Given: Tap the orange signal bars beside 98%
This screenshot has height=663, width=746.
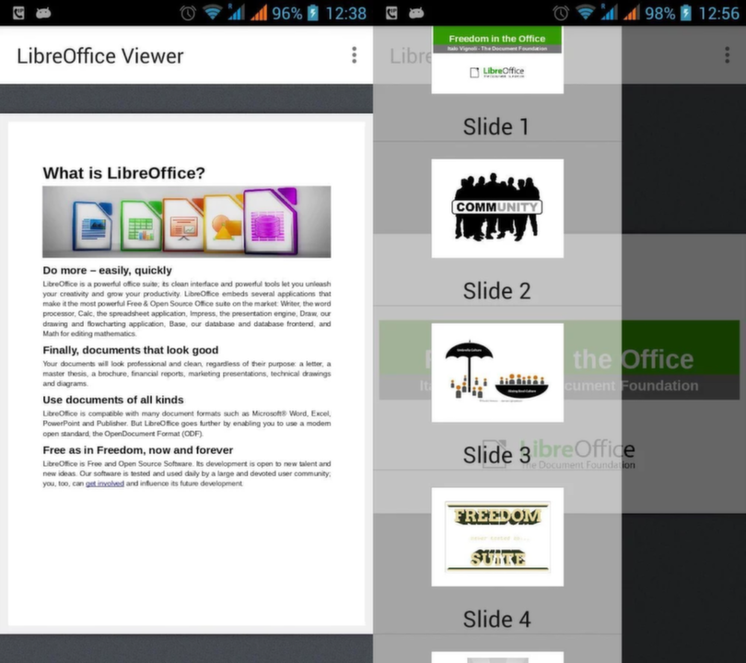Looking at the screenshot, I should coord(632,13).
